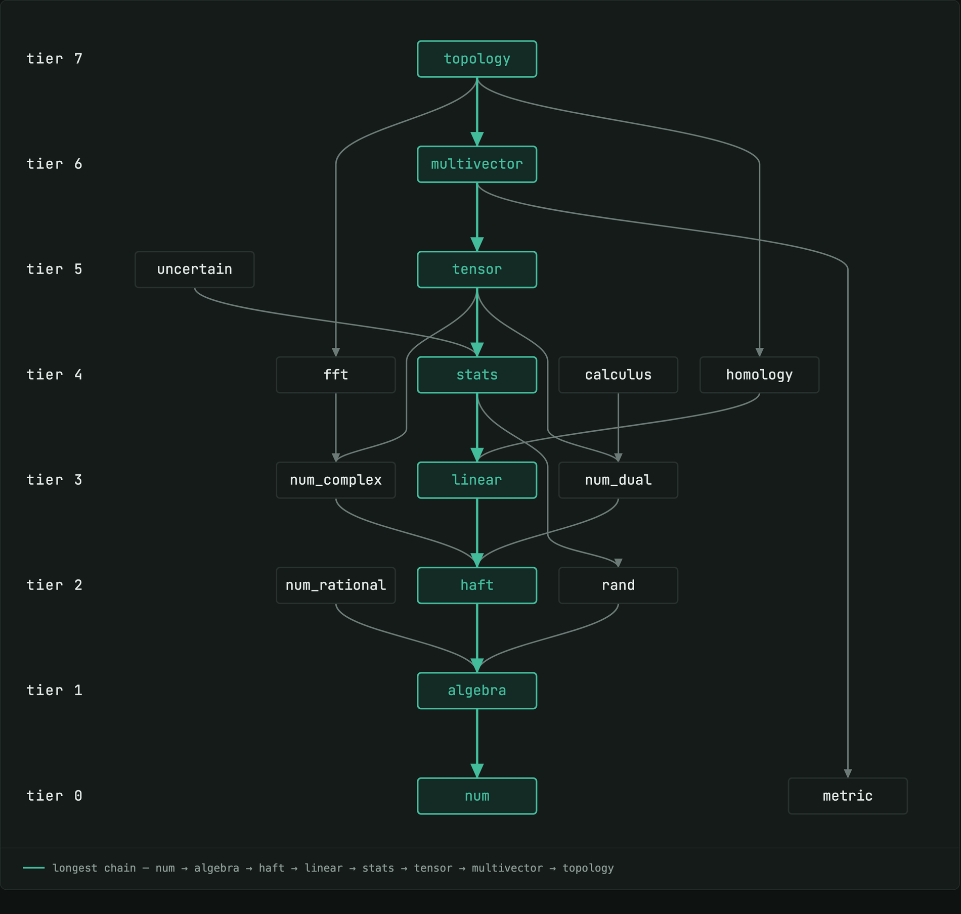Viewport: 961px width, 914px height.
Task: Click the green legend line swatch
Action: point(34,868)
